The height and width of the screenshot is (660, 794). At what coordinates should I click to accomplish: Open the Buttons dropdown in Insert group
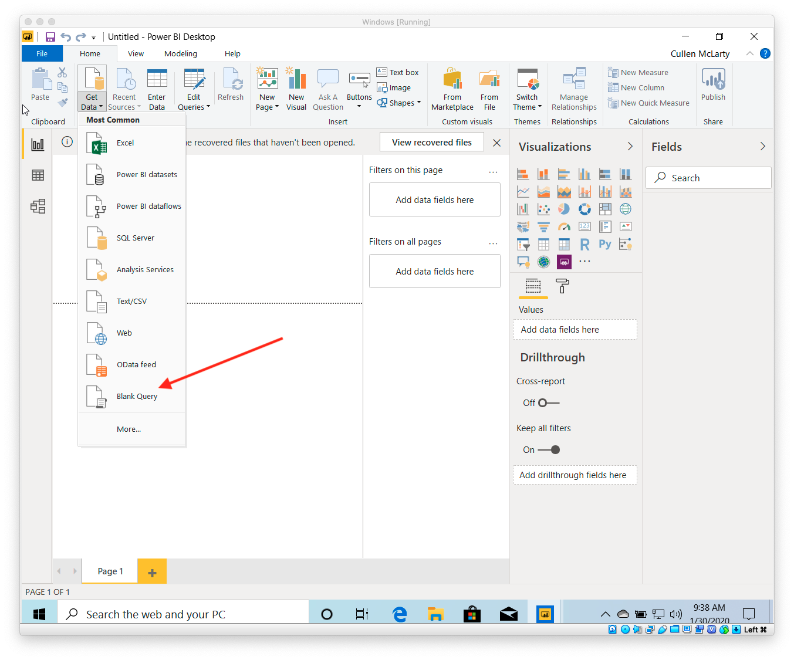(x=359, y=106)
